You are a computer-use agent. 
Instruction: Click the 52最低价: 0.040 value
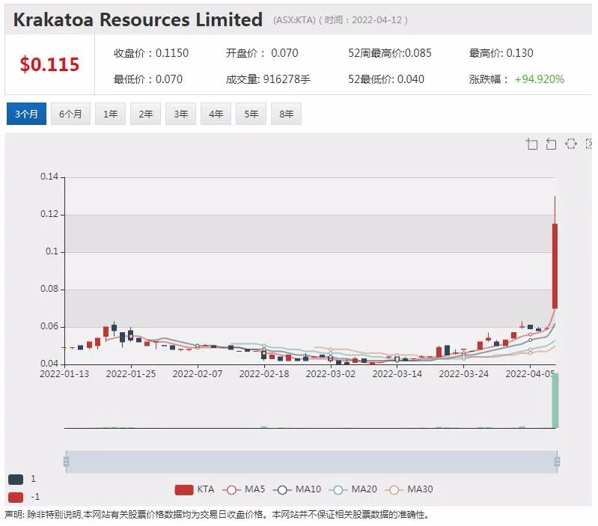(x=386, y=79)
